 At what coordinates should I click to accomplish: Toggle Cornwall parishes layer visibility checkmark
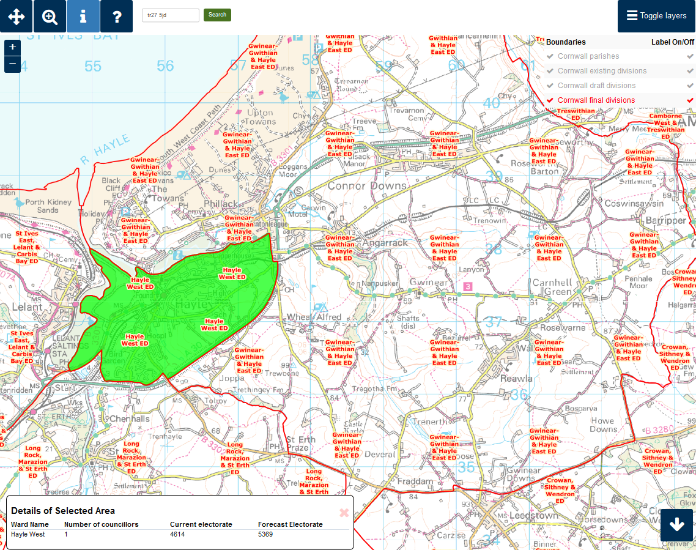[x=550, y=56]
